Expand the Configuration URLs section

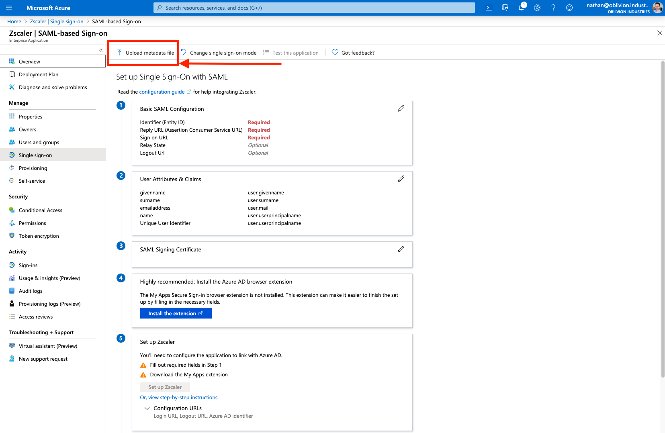point(147,408)
